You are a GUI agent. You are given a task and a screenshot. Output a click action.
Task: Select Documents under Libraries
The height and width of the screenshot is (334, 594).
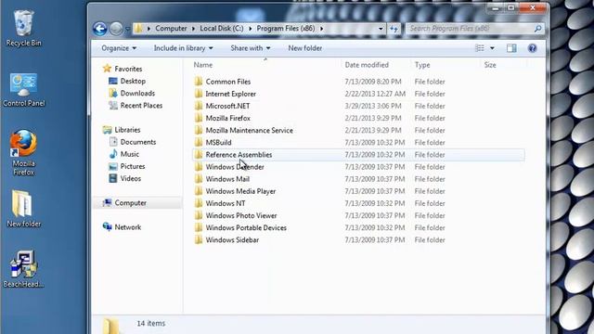click(x=138, y=142)
